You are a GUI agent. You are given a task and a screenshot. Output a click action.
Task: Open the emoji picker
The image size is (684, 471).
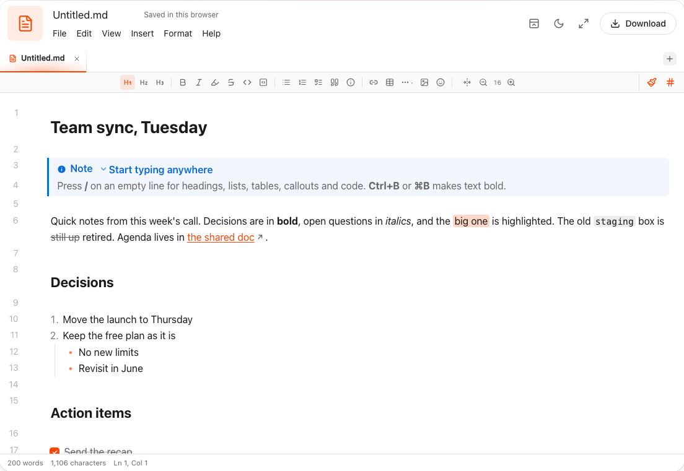tap(441, 82)
